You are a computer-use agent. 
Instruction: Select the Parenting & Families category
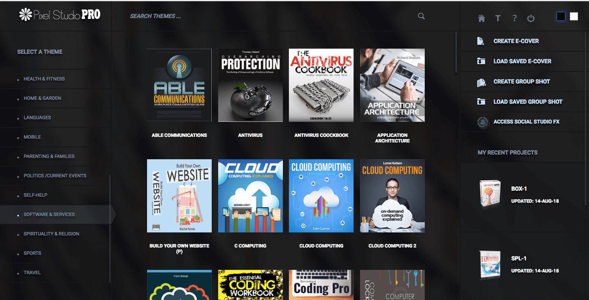49,156
